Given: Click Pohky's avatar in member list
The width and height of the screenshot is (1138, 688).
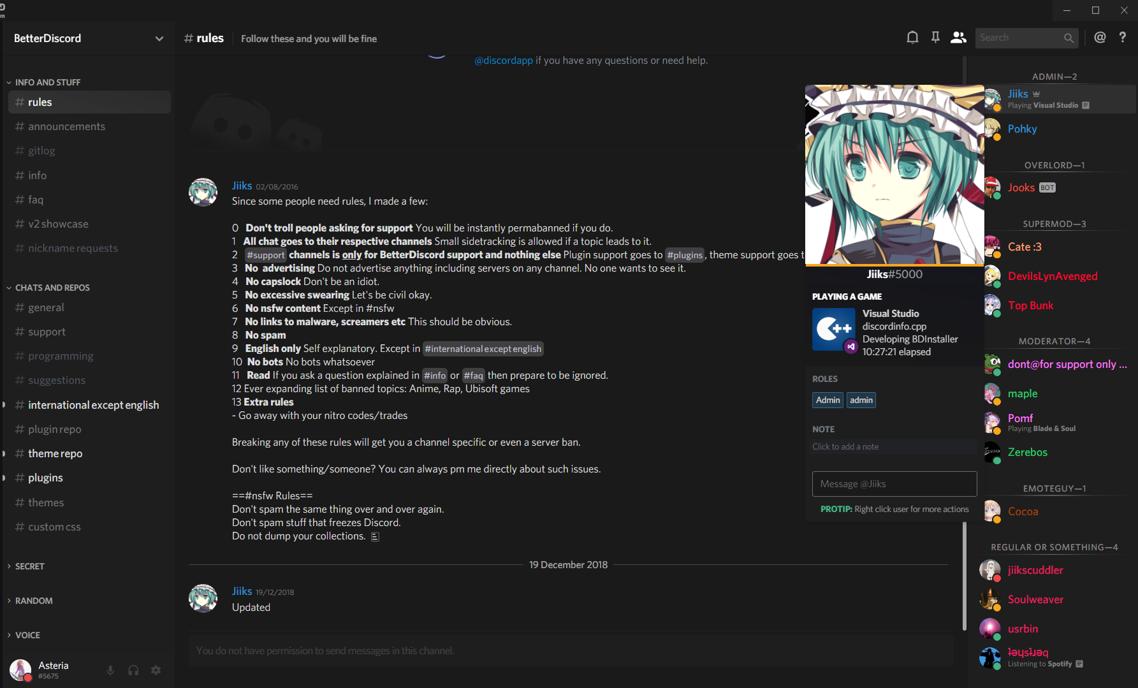Looking at the screenshot, I should coord(992,129).
